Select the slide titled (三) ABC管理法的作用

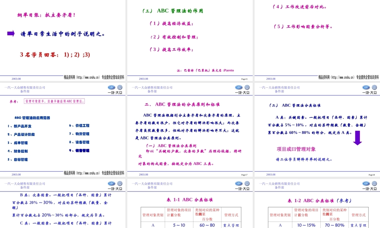[190, 40]
